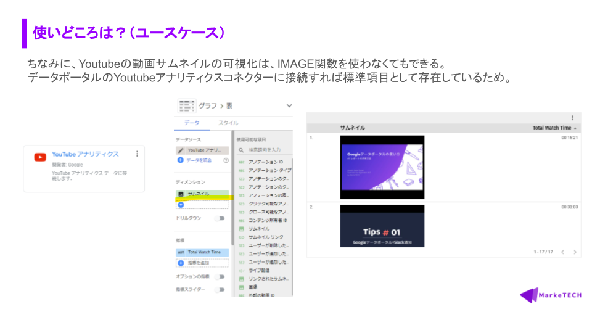Click the YouTube logo on the connector card

40,157
